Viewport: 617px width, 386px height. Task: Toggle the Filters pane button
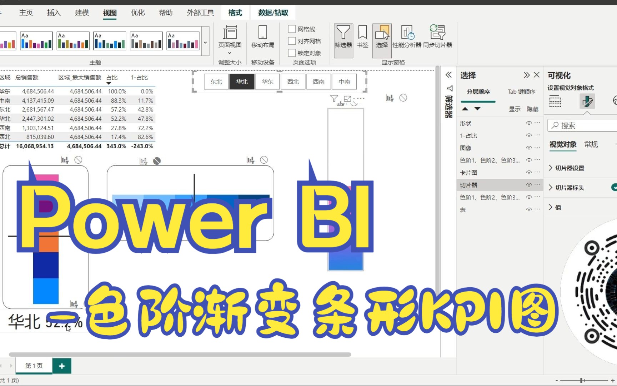(343, 40)
